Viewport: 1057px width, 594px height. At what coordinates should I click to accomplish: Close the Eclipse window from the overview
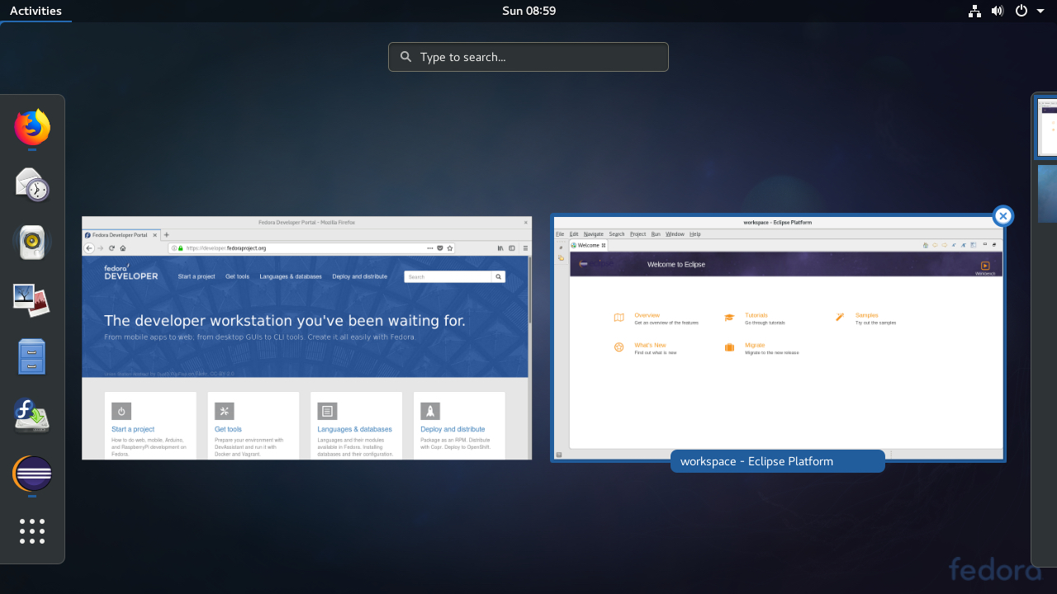(1002, 216)
